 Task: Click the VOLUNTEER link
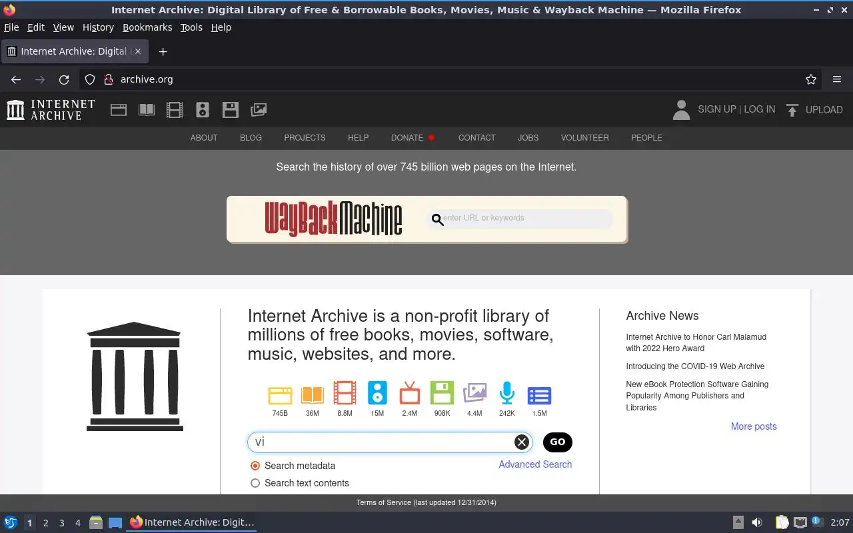[x=584, y=138]
